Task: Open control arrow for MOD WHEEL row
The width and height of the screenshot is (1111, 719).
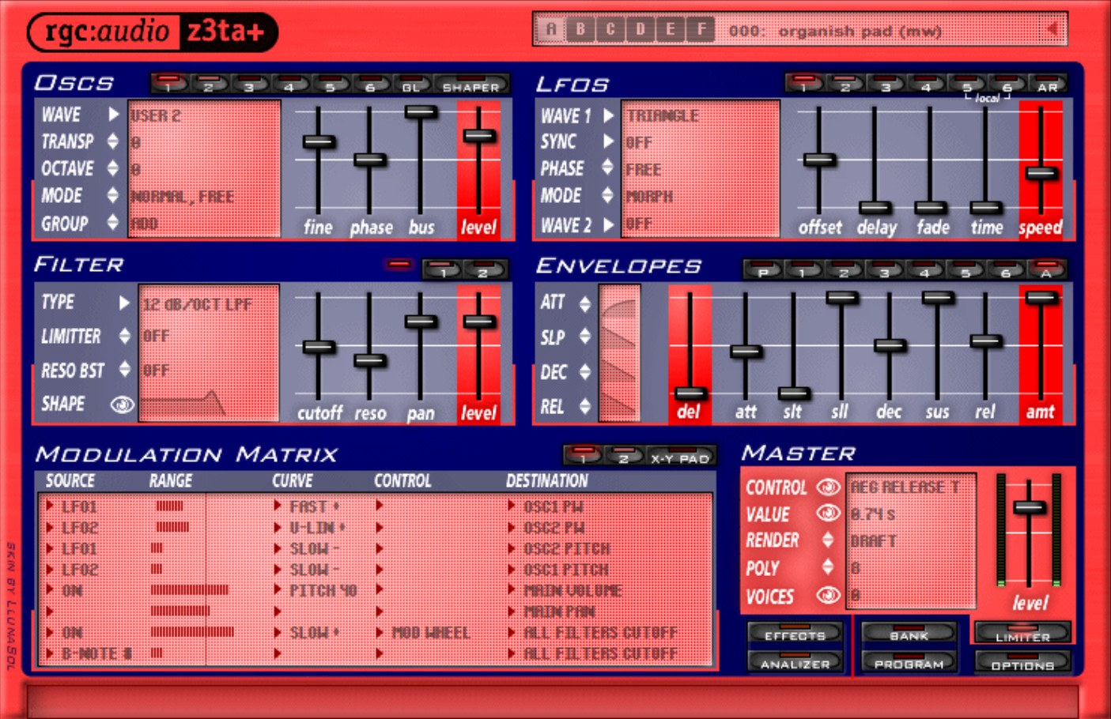Action: [x=380, y=632]
